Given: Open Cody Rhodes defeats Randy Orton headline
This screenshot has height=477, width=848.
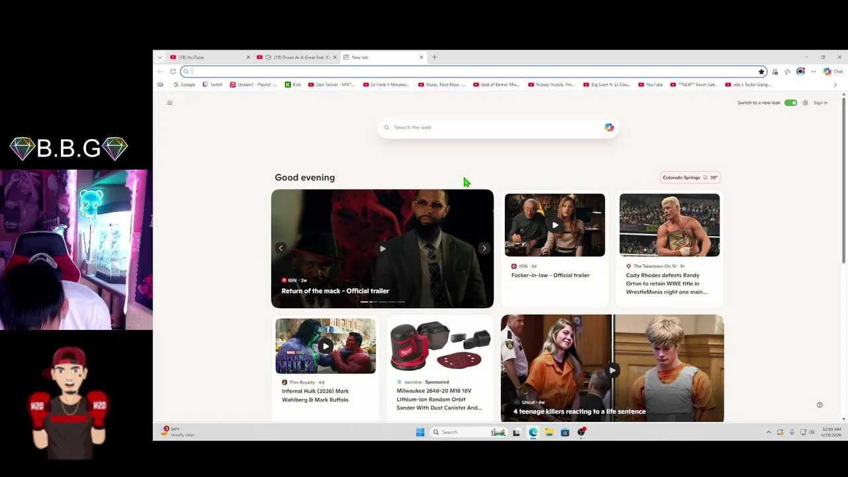Looking at the screenshot, I should [666, 284].
